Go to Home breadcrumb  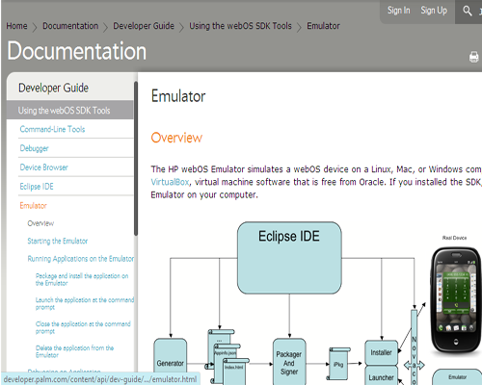pos(16,26)
